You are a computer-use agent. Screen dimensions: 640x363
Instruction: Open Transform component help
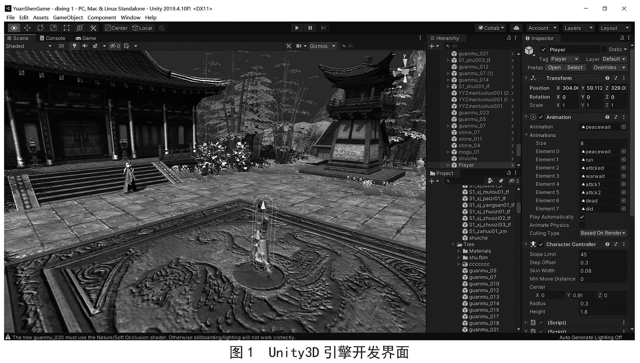tap(607, 78)
